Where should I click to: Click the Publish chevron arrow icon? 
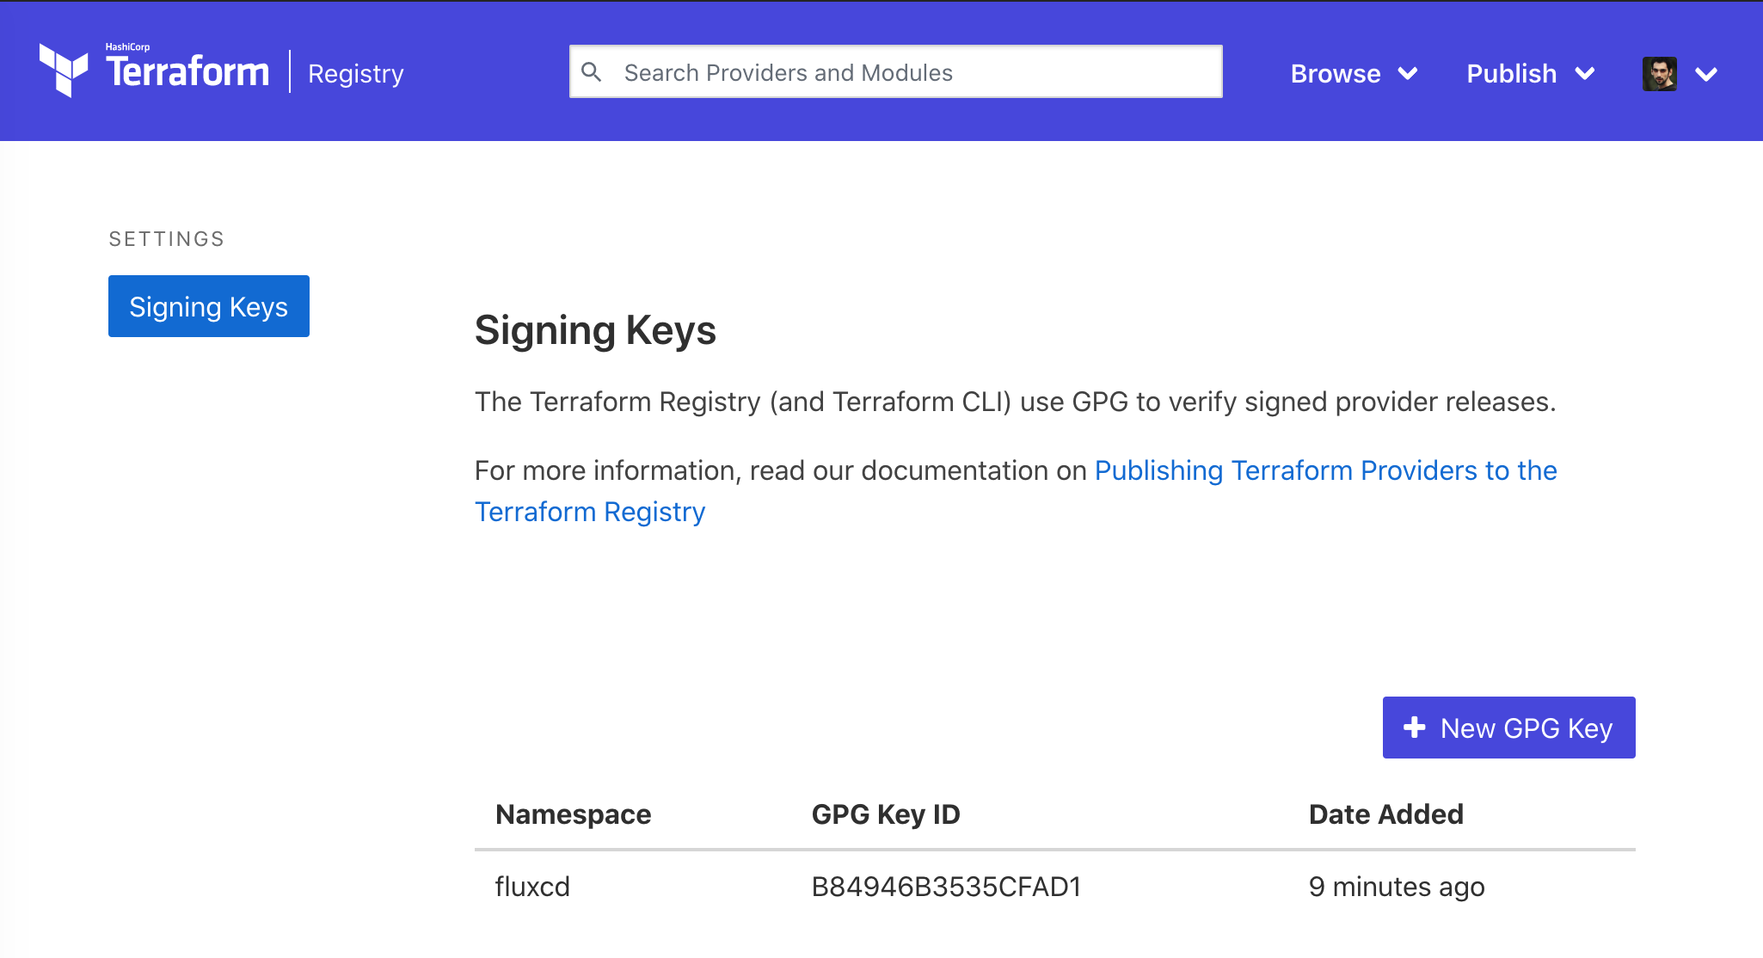pyautogui.click(x=1587, y=75)
